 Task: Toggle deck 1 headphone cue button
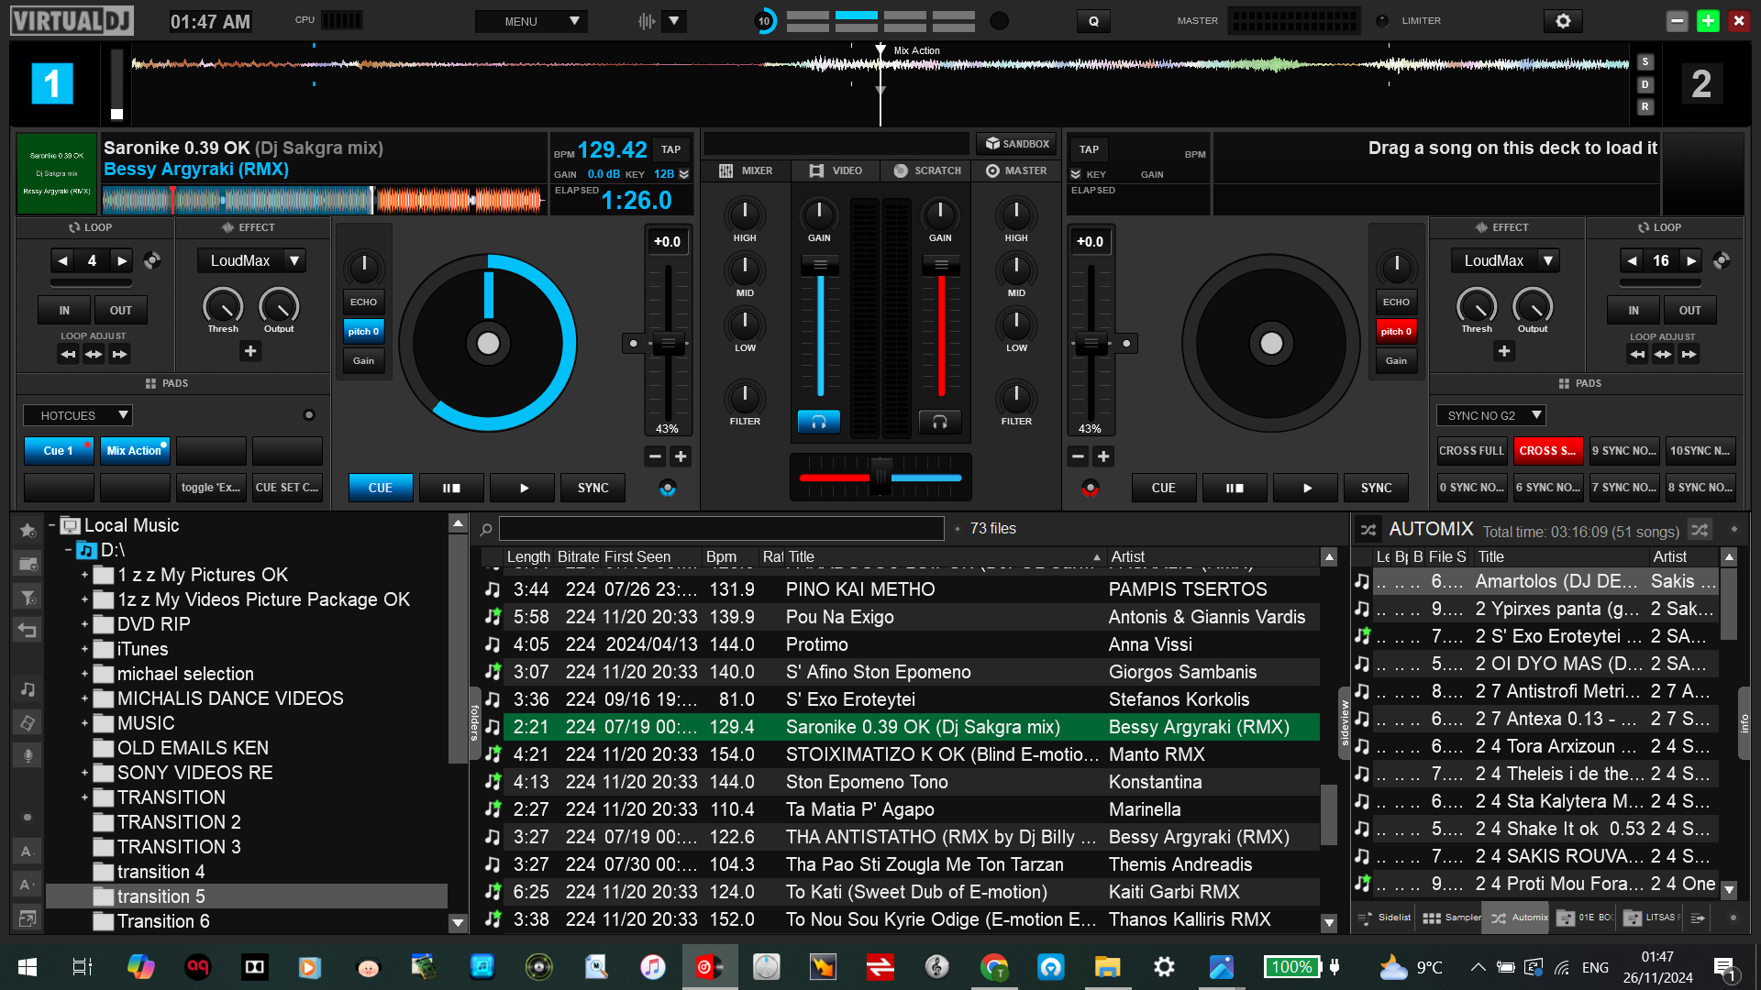[x=819, y=422]
